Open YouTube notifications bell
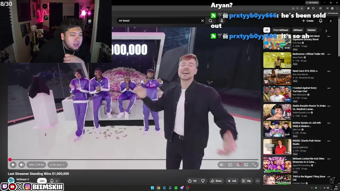 [321, 21]
